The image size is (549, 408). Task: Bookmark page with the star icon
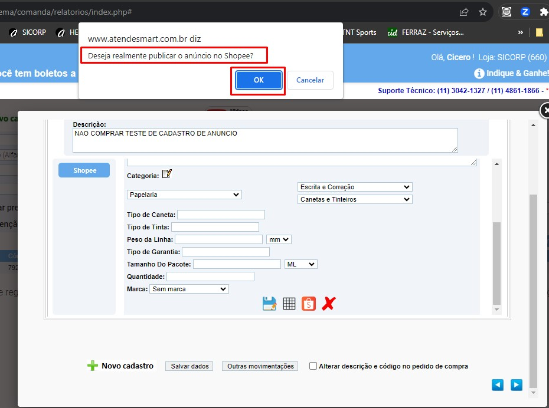click(483, 12)
